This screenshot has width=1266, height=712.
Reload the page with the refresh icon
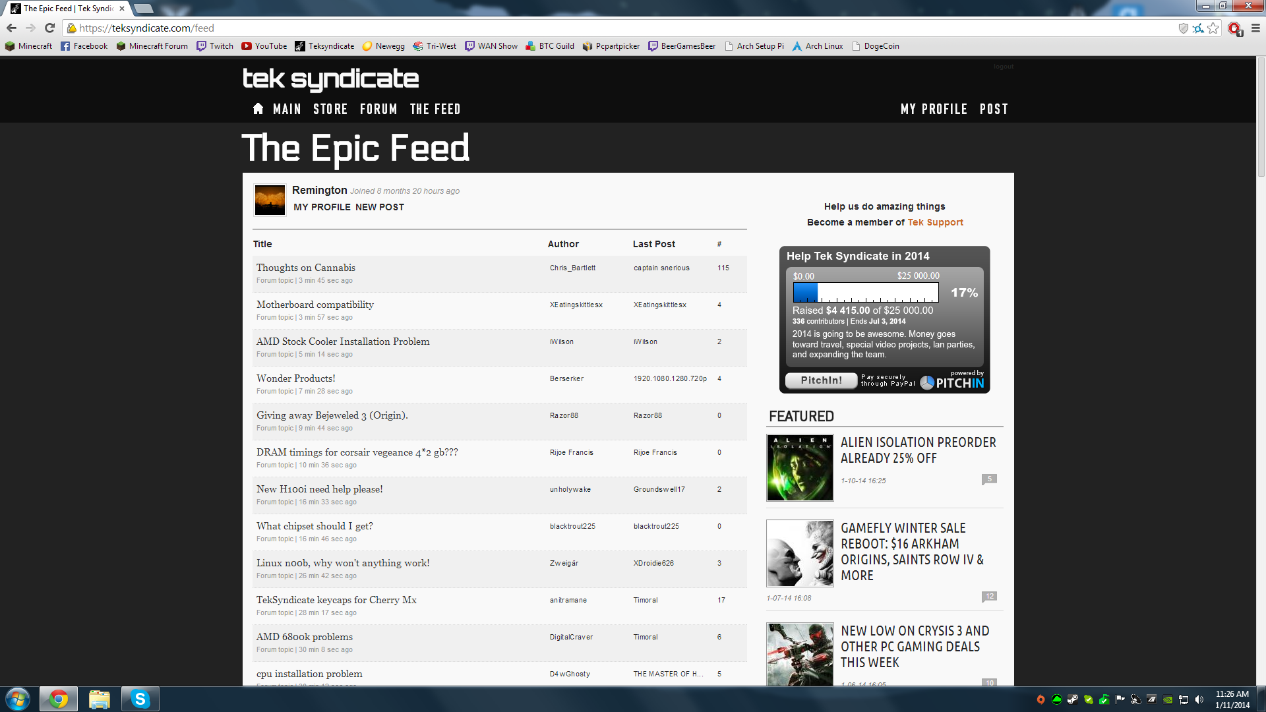(x=49, y=28)
